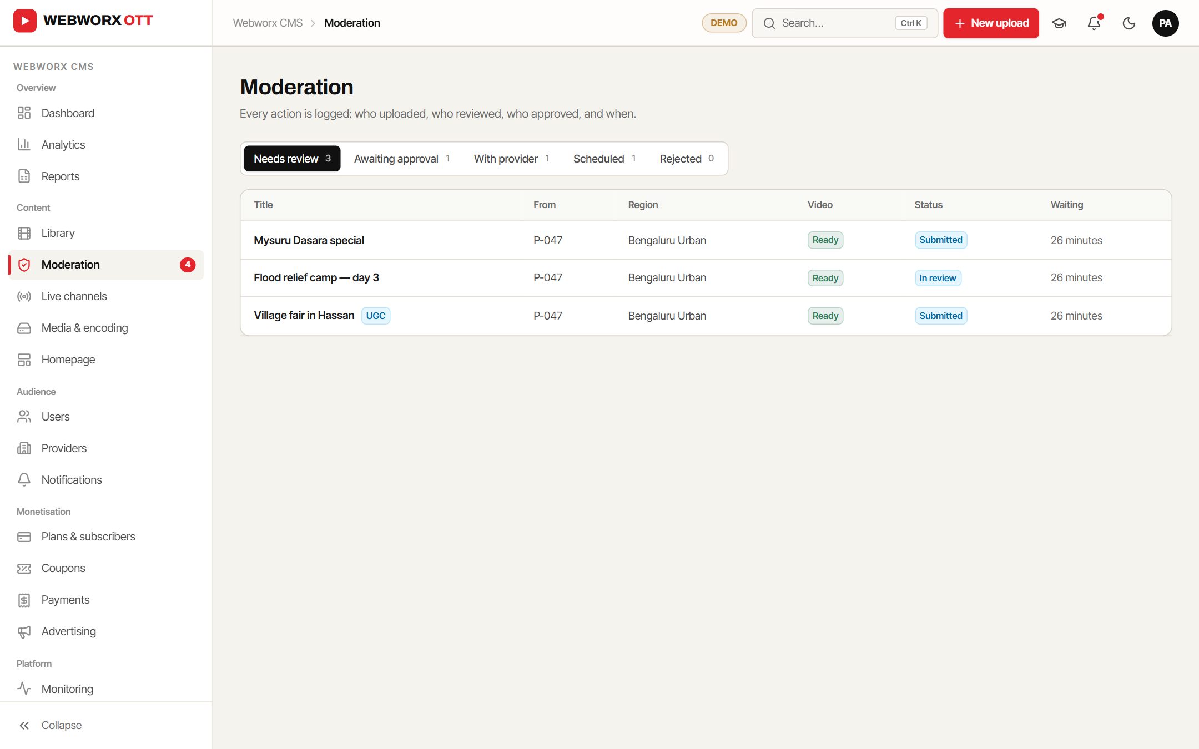This screenshot has height=749, width=1199.
Task: Click the Users people icon
Action: (x=24, y=417)
